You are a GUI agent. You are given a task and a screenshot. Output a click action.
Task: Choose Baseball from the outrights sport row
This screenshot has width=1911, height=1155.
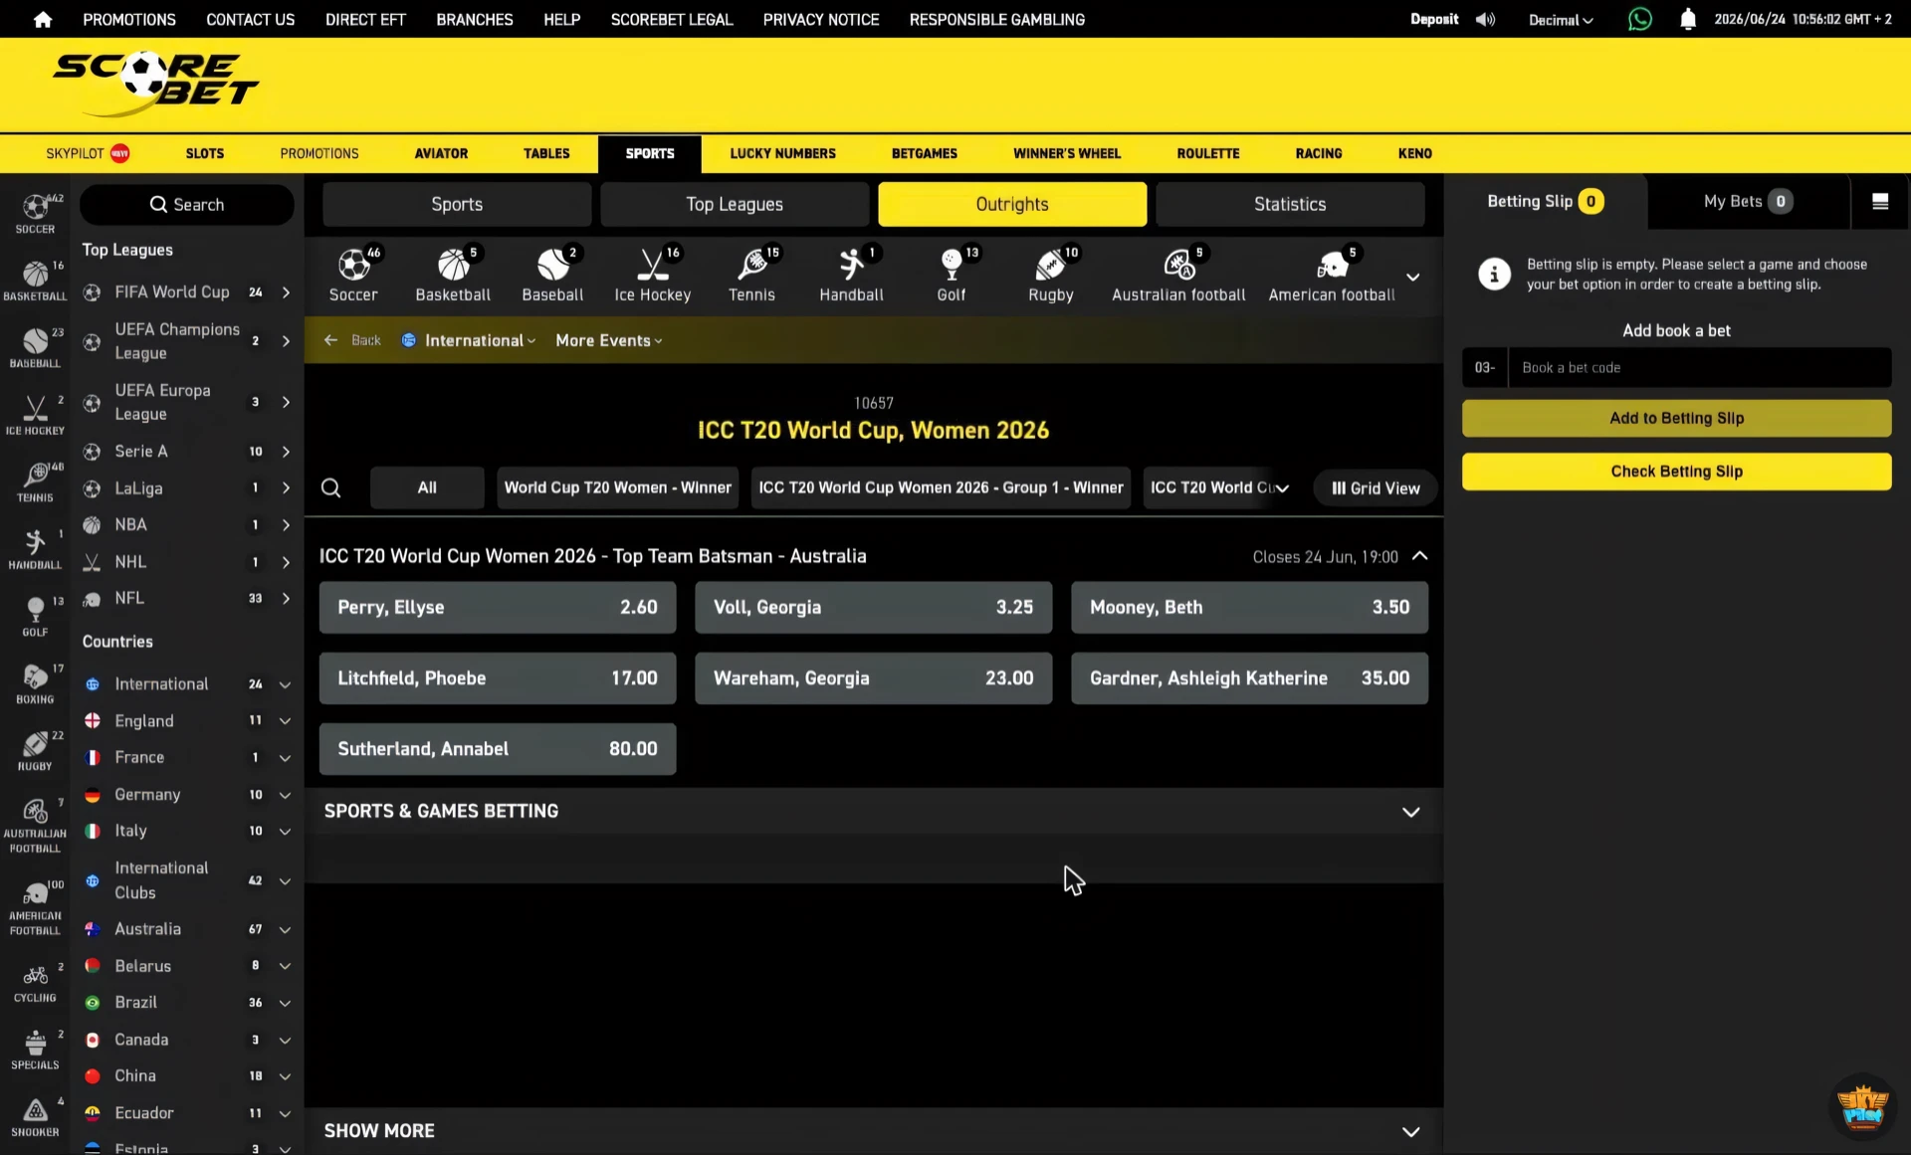[x=552, y=276]
